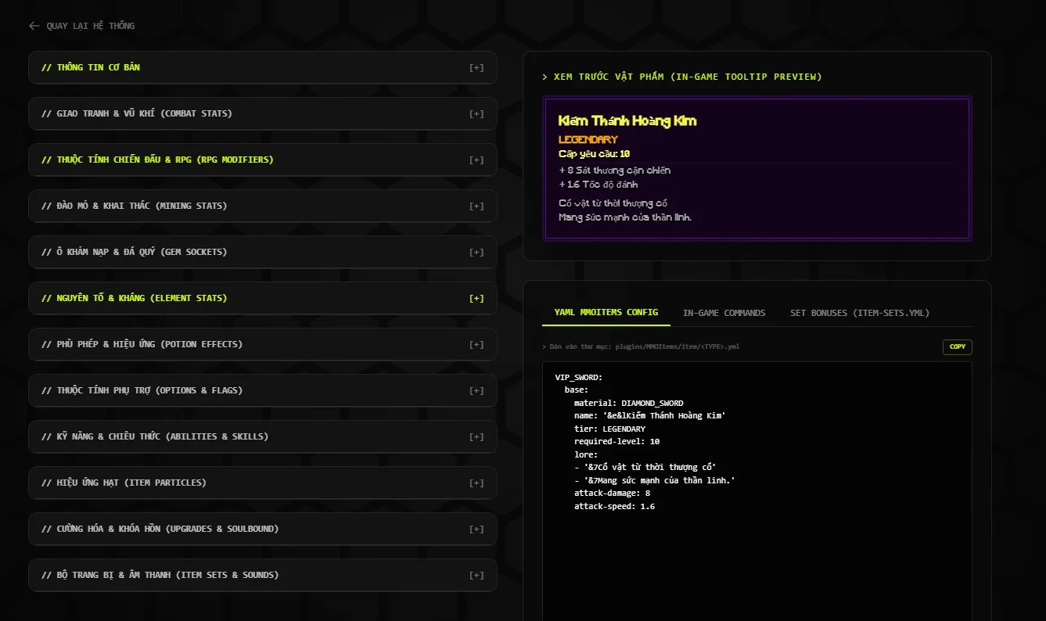Click the material: DIAMOND_SWORD line
The width and height of the screenshot is (1046, 621).
pos(628,403)
